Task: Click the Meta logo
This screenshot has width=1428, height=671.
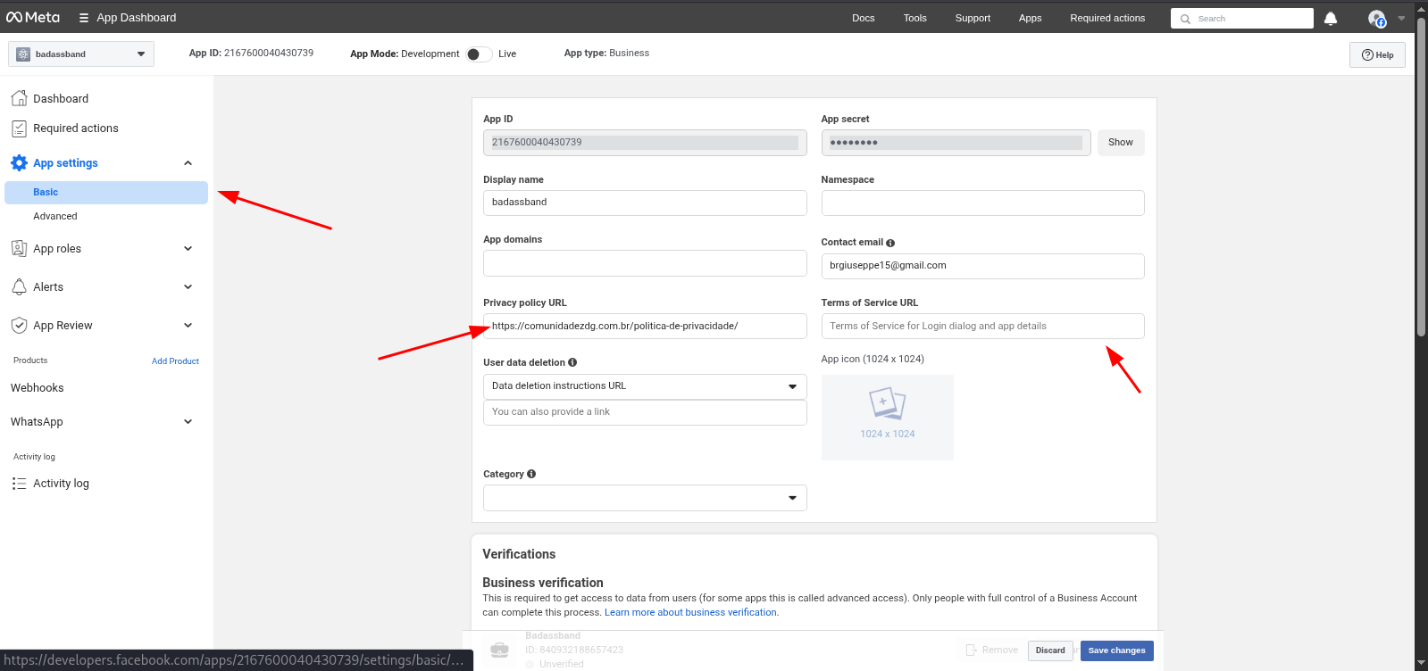Action: [33, 18]
